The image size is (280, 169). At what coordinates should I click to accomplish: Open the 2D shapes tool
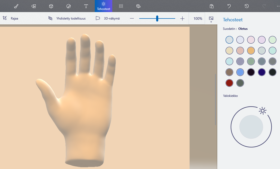(34, 6)
